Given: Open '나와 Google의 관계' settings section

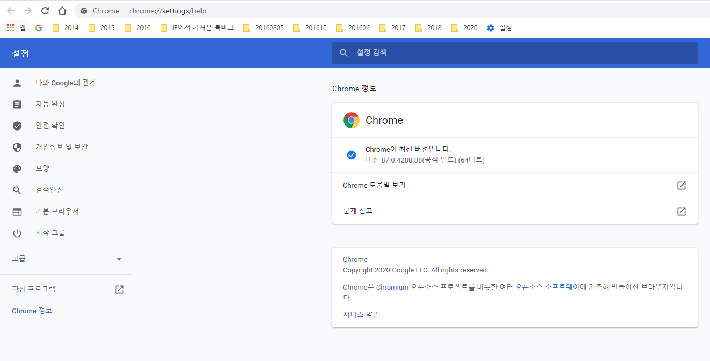Looking at the screenshot, I should tap(67, 83).
